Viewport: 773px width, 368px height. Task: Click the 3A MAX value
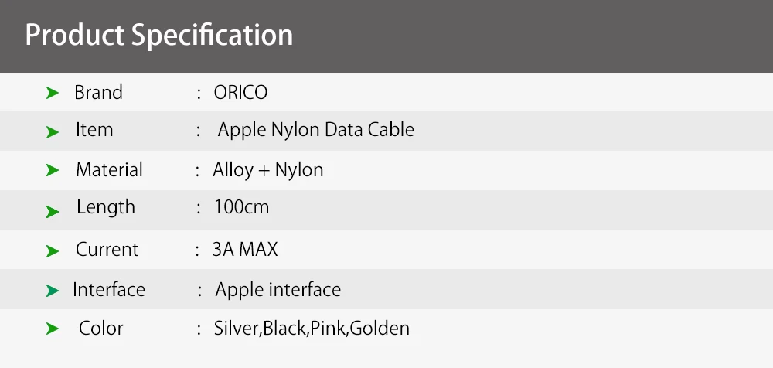point(245,250)
